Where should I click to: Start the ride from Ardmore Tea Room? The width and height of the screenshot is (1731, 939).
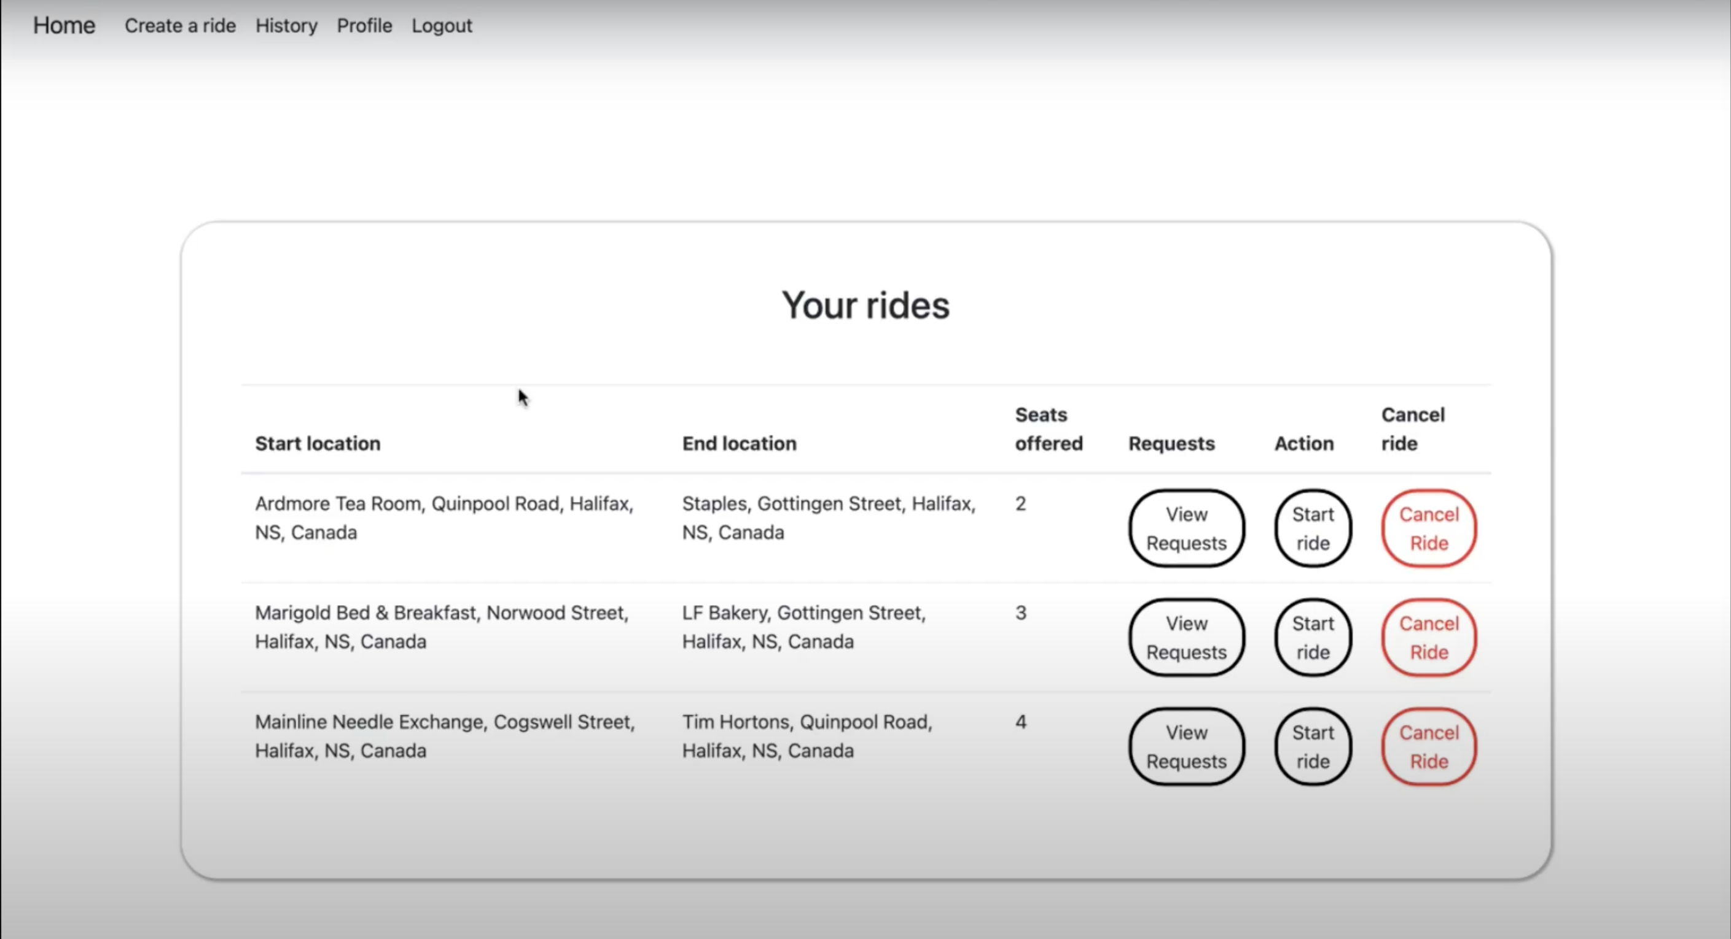(x=1312, y=529)
